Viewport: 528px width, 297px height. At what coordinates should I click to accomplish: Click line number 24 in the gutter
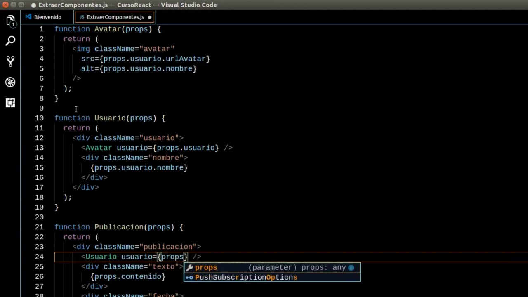pos(39,257)
